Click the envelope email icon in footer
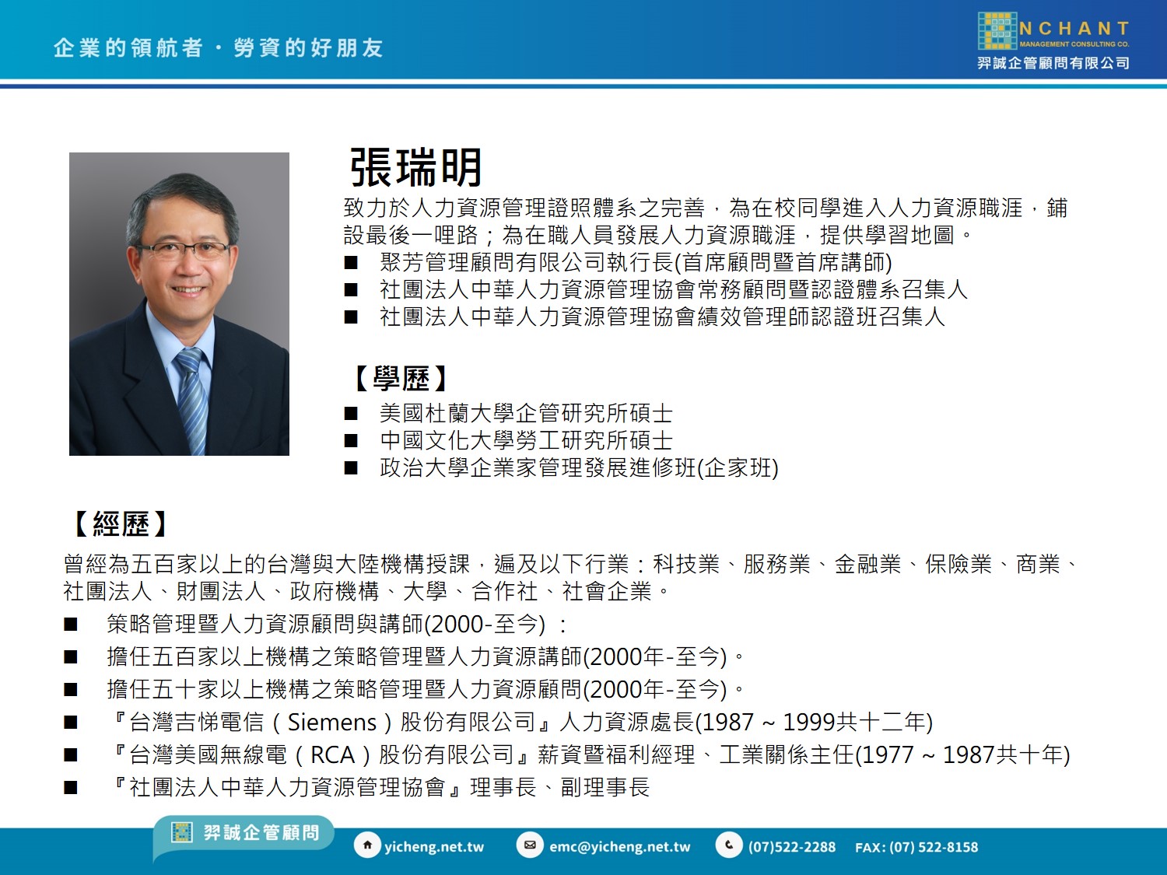1167x875 pixels. click(x=530, y=845)
